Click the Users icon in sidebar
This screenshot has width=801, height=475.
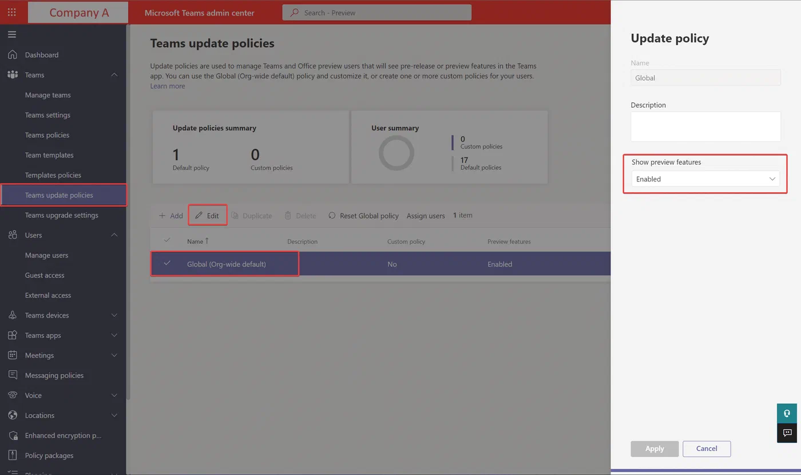click(x=12, y=235)
